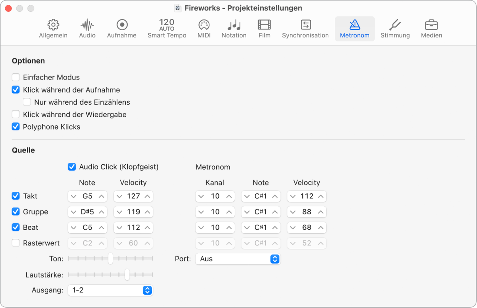This screenshot has height=308, width=477.
Task: Click the Lautstärke slider thumb
Action: click(x=127, y=274)
